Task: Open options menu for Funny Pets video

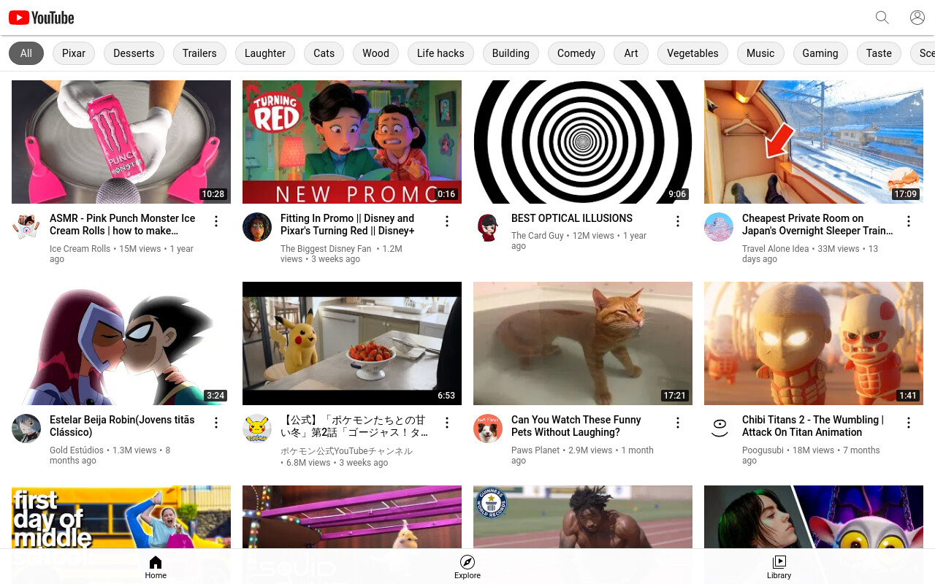Action: tap(678, 423)
